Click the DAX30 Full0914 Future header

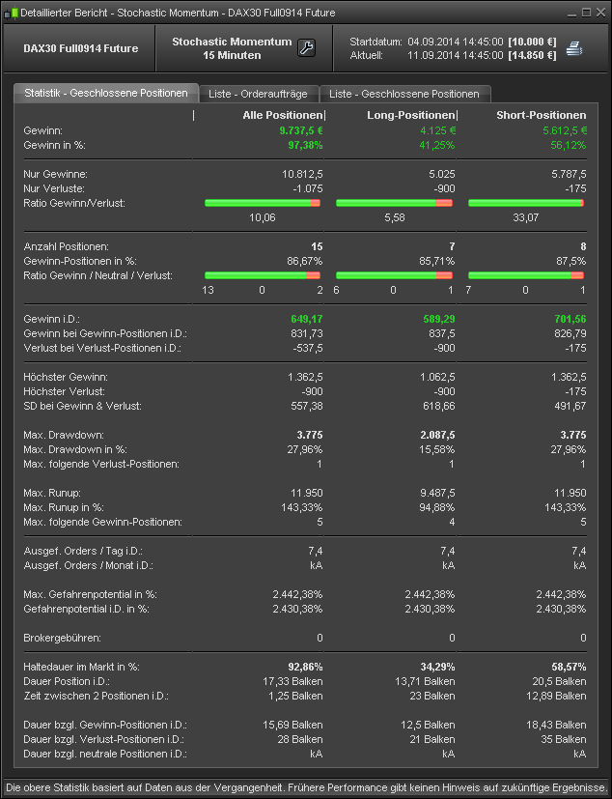(80, 48)
